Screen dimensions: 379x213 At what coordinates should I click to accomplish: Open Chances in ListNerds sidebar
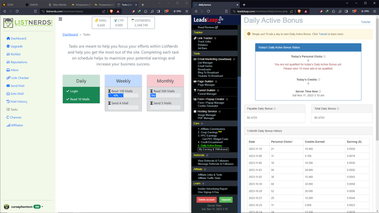[14, 117]
